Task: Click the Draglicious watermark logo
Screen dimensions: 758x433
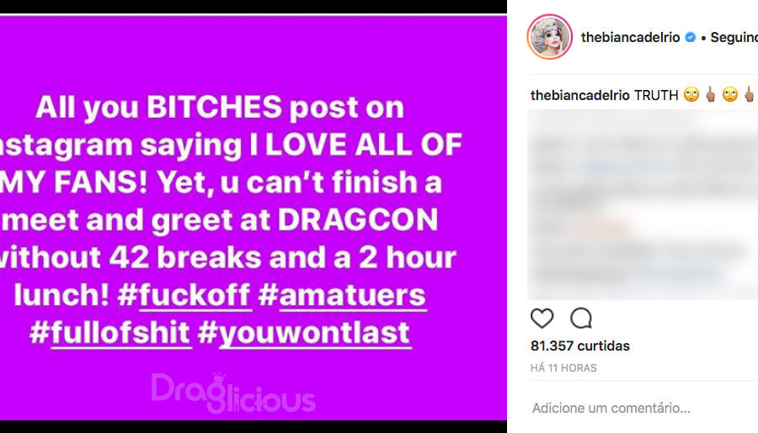Action: point(233,393)
